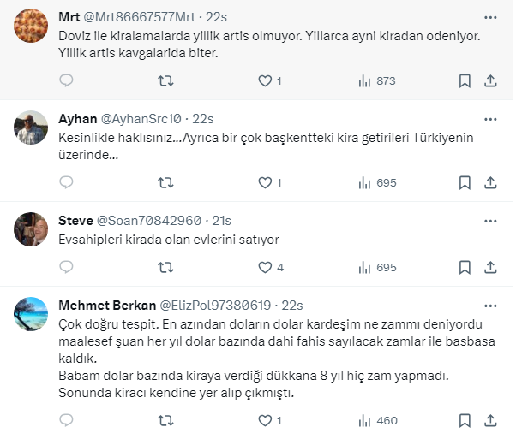
Task: Open more options on Mehmet Berkan's tweet
Action: 489,305
